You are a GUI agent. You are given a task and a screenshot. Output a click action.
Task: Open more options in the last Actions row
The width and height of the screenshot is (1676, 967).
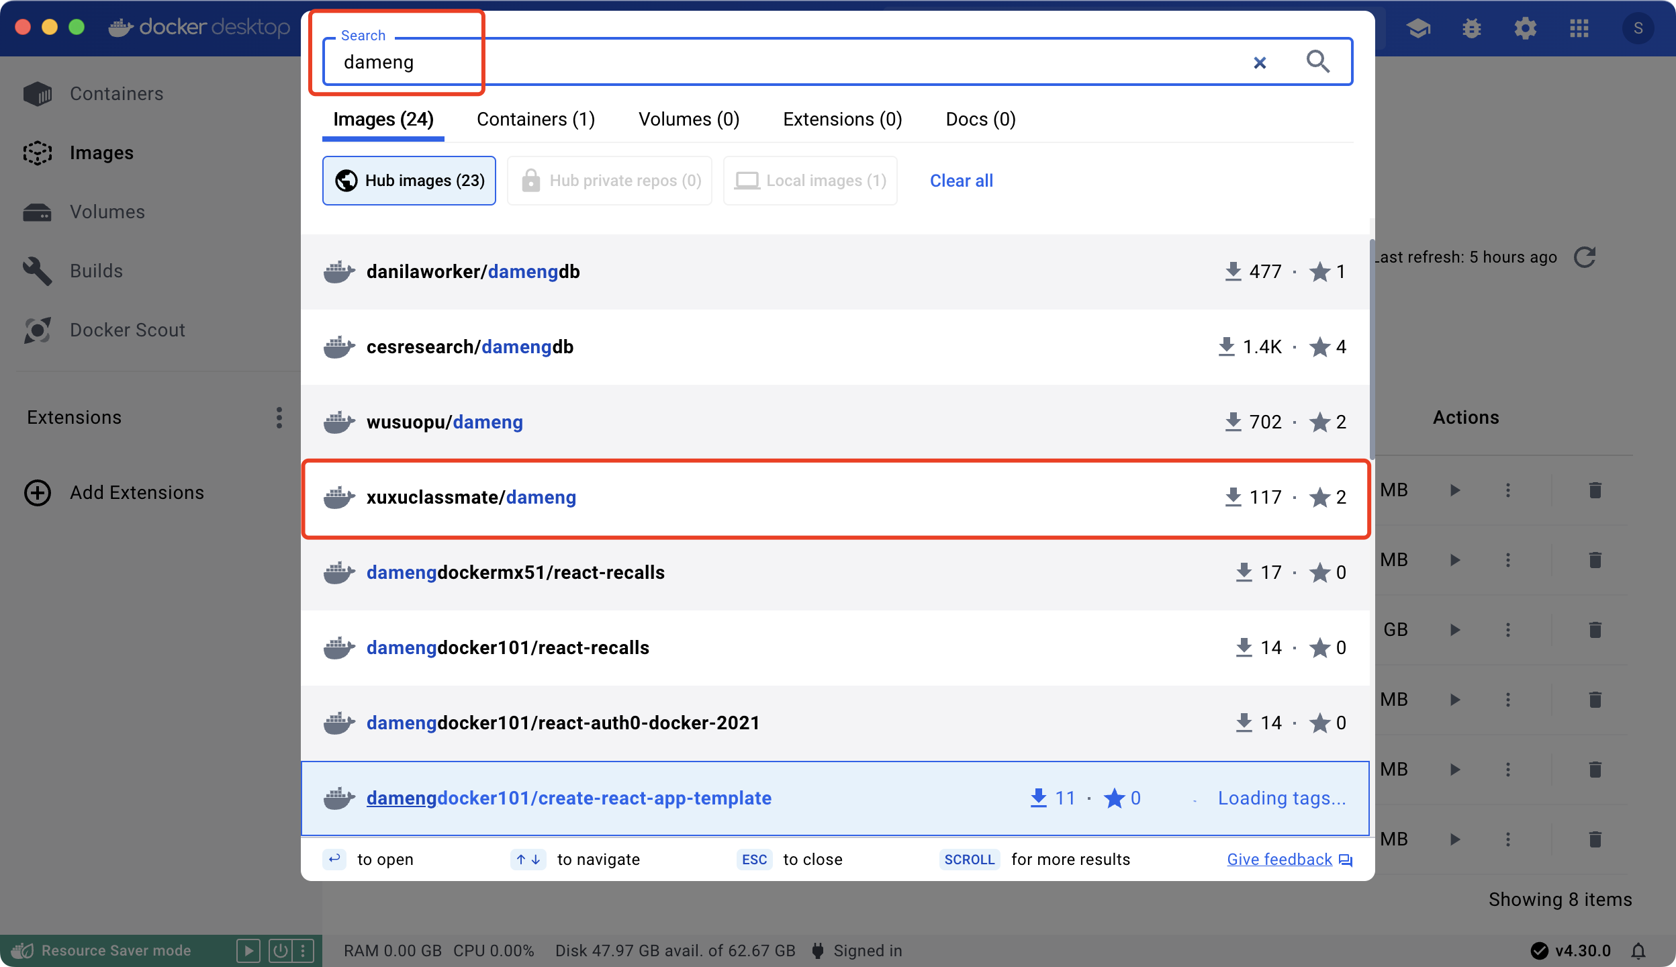click(x=1508, y=839)
